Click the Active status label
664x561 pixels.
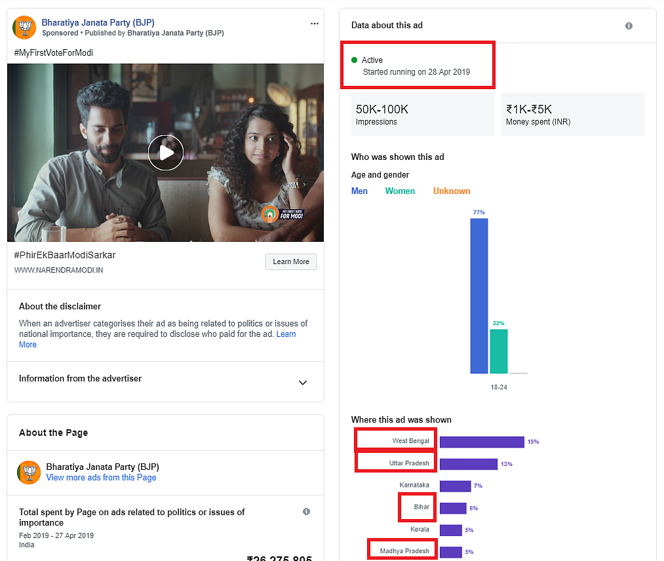coord(372,60)
